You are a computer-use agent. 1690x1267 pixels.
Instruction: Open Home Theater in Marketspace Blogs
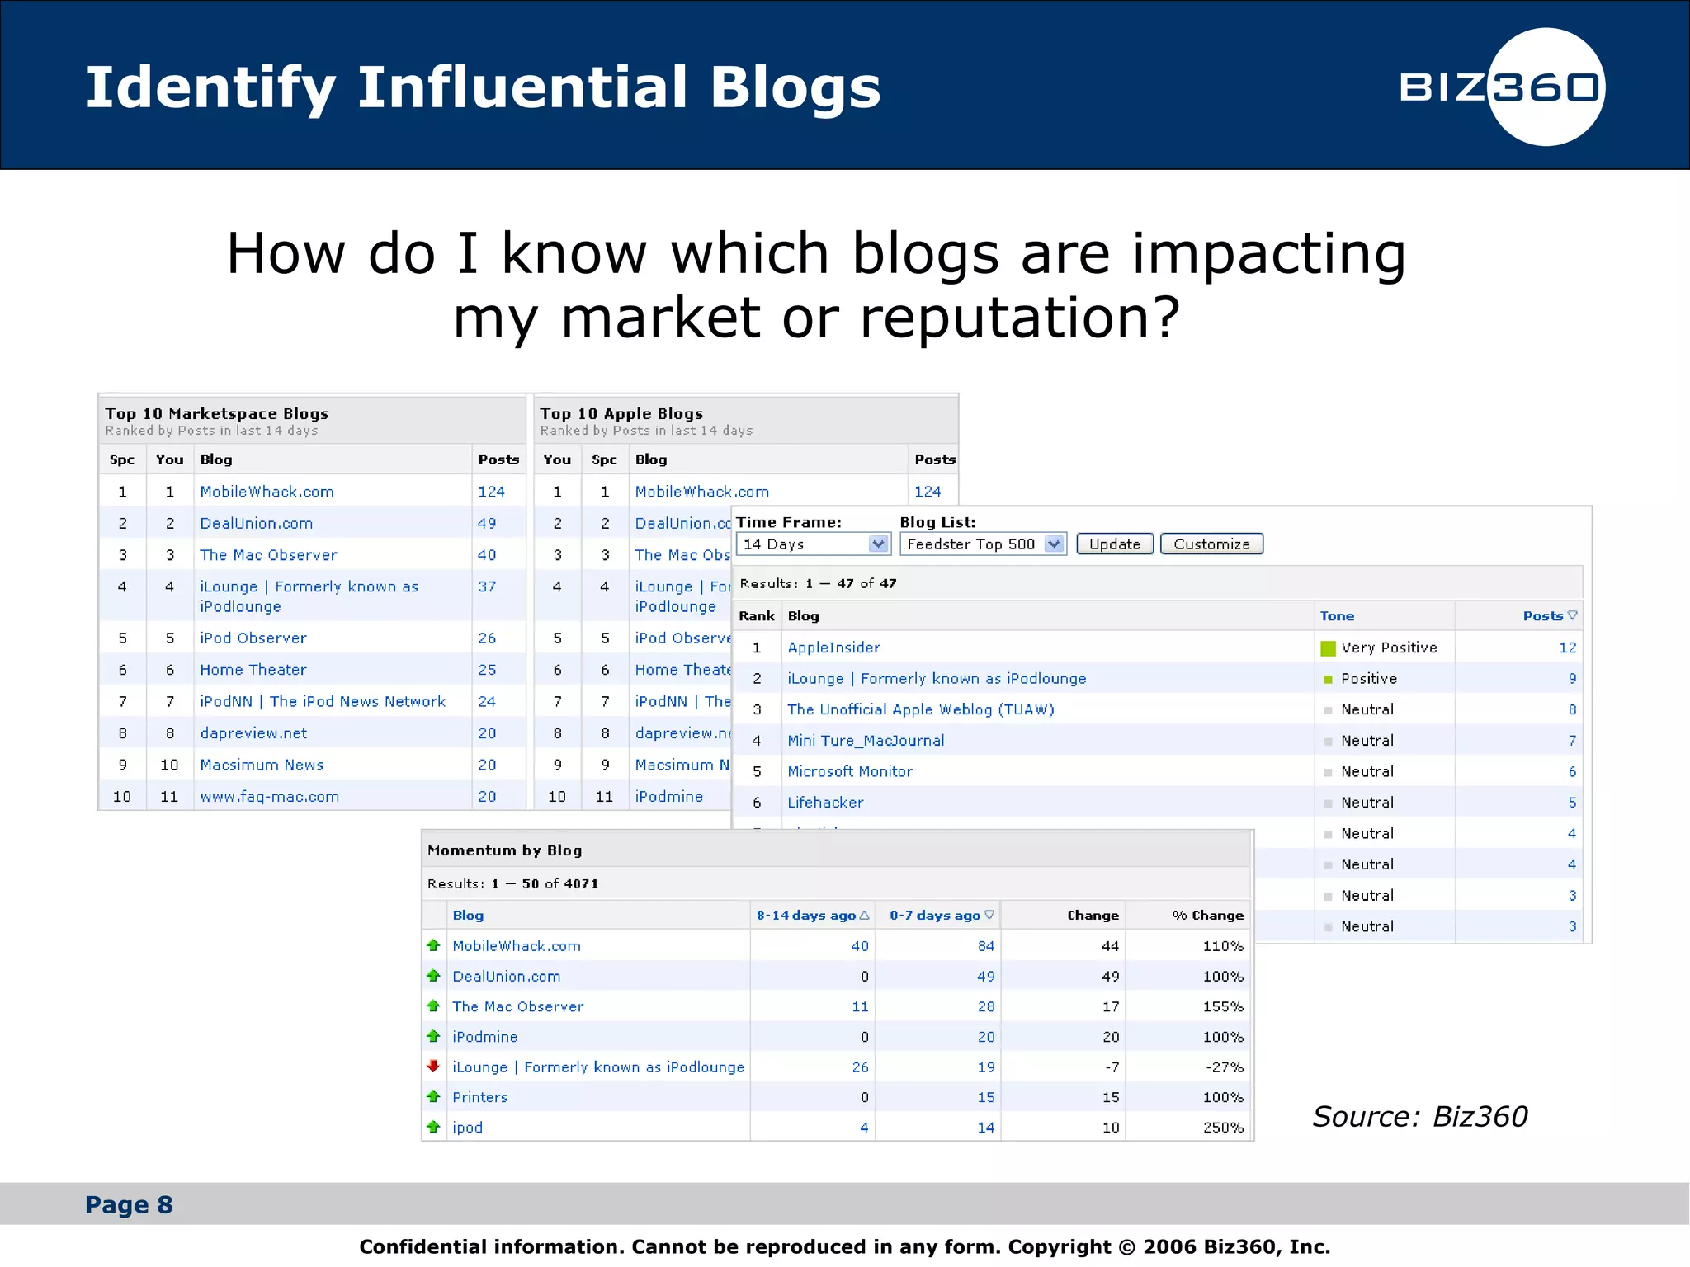pyautogui.click(x=253, y=670)
